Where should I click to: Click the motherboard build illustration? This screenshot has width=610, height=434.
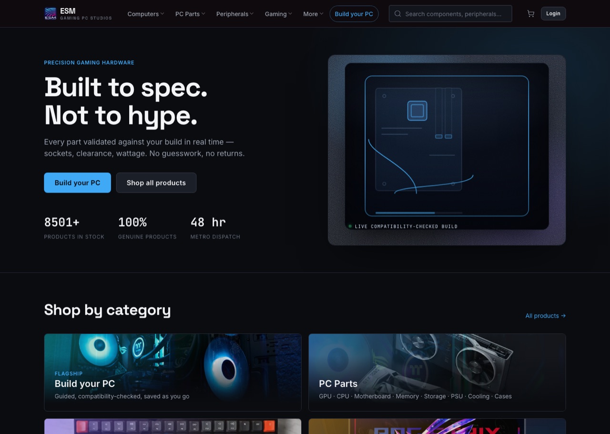coord(447,150)
